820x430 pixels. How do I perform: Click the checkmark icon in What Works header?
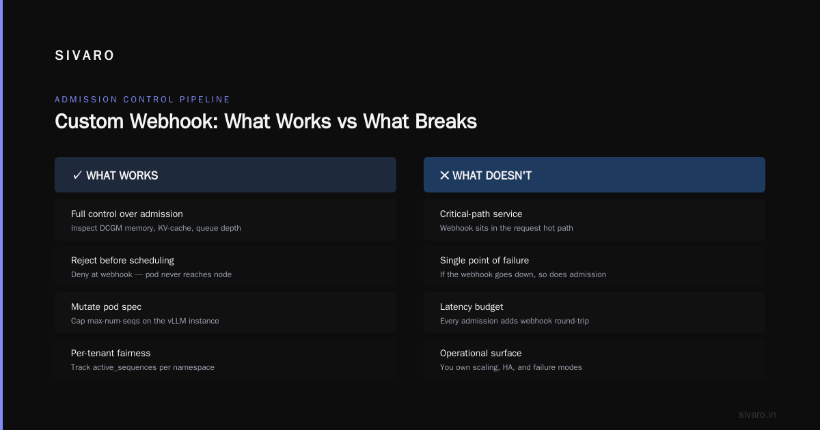pos(77,175)
